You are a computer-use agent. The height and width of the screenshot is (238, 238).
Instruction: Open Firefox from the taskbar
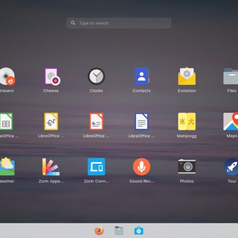[x=99, y=231]
